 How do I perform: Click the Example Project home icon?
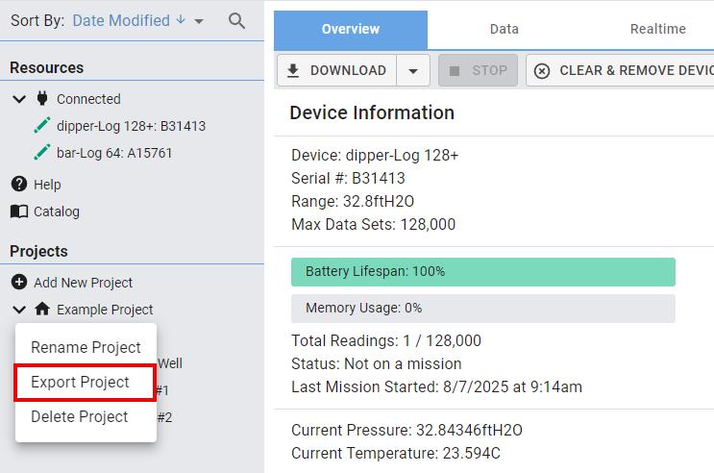(42, 309)
